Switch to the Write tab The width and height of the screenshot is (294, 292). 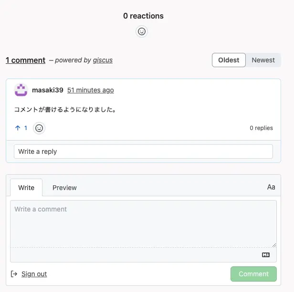pos(26,188)
